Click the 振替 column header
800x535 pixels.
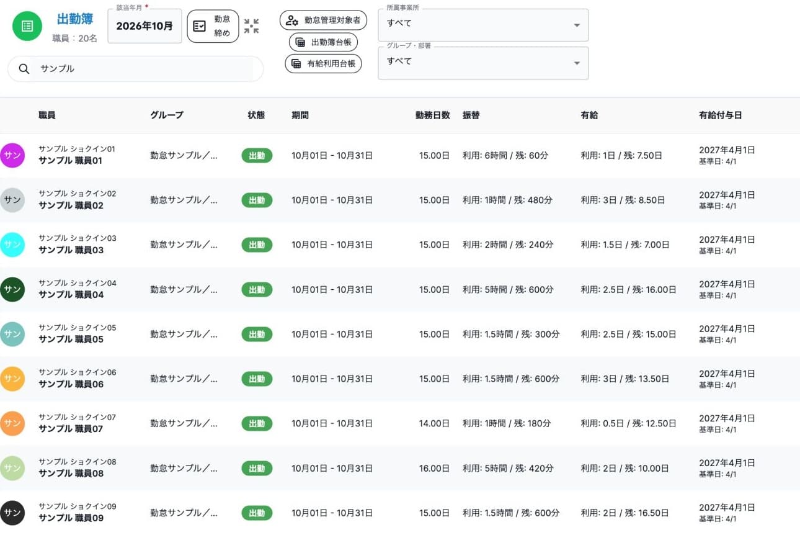click(471, 115)
